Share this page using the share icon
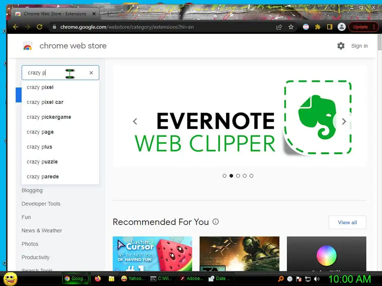 (x=279, y=27)
